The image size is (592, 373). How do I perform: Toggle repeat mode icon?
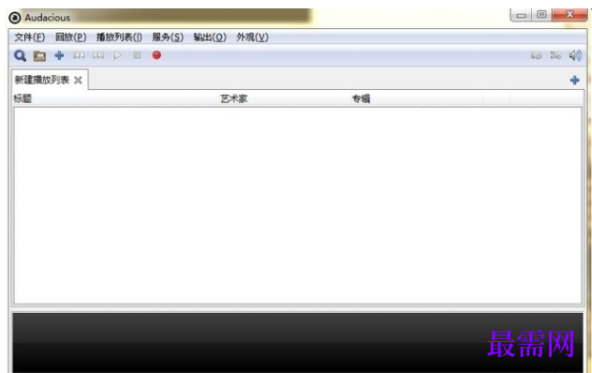point(536,56)
